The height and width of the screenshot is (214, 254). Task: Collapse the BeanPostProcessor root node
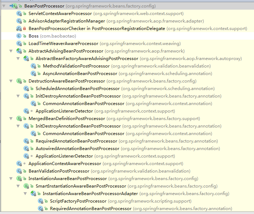tap(4, 6)
